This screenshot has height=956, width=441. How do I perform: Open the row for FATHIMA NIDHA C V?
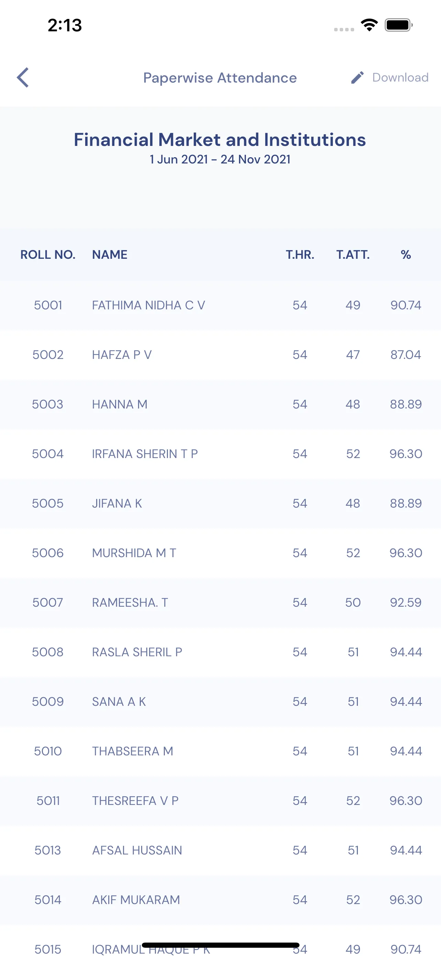pyautogui.click(x=220, y=305)
